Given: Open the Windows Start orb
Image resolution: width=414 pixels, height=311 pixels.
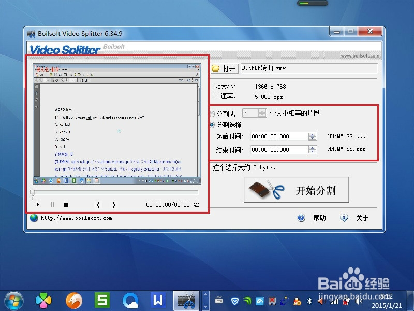Looking at the screenshot, I should [13, 301].
